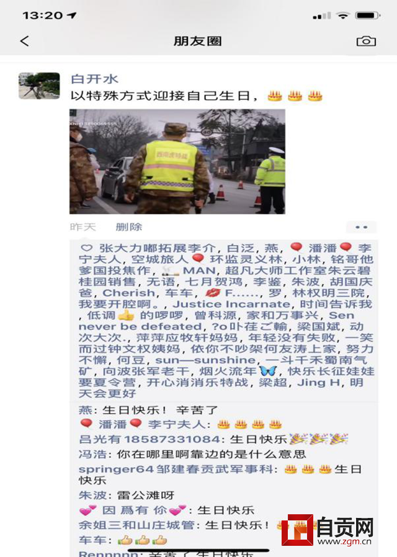Open commenter 车车 name link
This screenshot has width=397, height=557.
click(92, 540)
